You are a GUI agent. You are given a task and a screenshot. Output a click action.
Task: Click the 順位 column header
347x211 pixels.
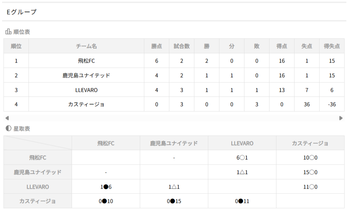pyautogui.click(x=16, y=46)
